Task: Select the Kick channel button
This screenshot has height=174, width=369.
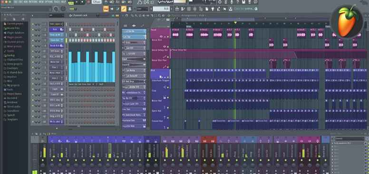Action: pos(57,29)
